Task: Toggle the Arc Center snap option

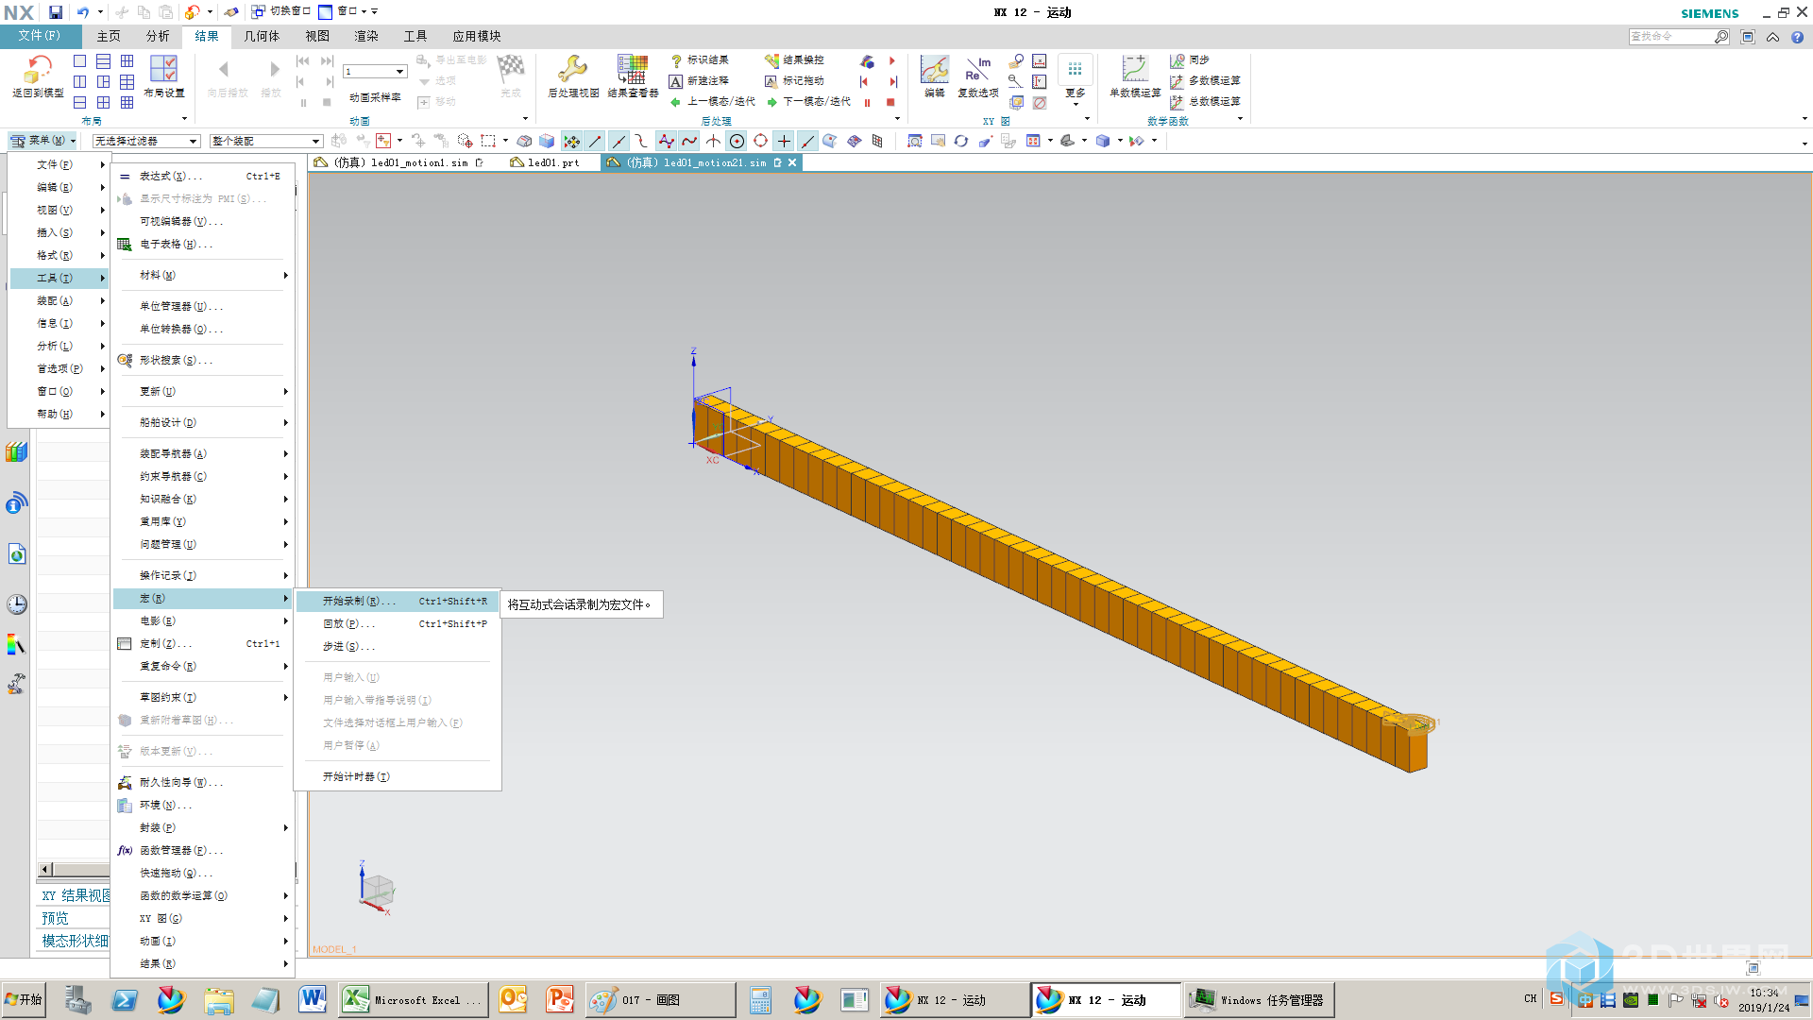Action: pos(737,141)
